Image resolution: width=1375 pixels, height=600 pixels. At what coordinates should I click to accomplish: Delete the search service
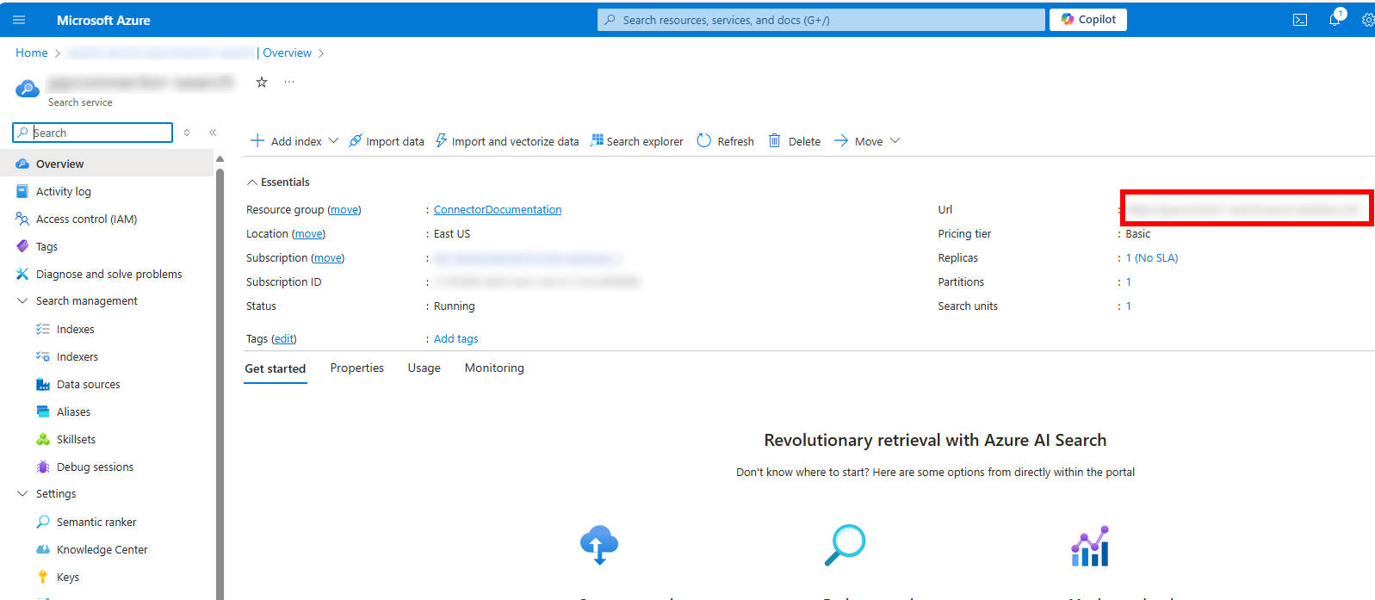(x=795, y=141)
